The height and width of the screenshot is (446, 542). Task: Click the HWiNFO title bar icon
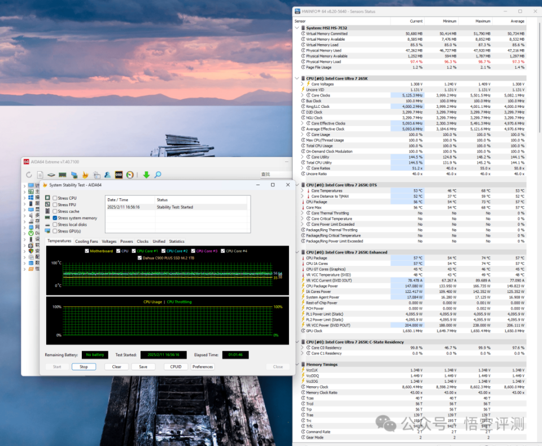coord(298,11)
